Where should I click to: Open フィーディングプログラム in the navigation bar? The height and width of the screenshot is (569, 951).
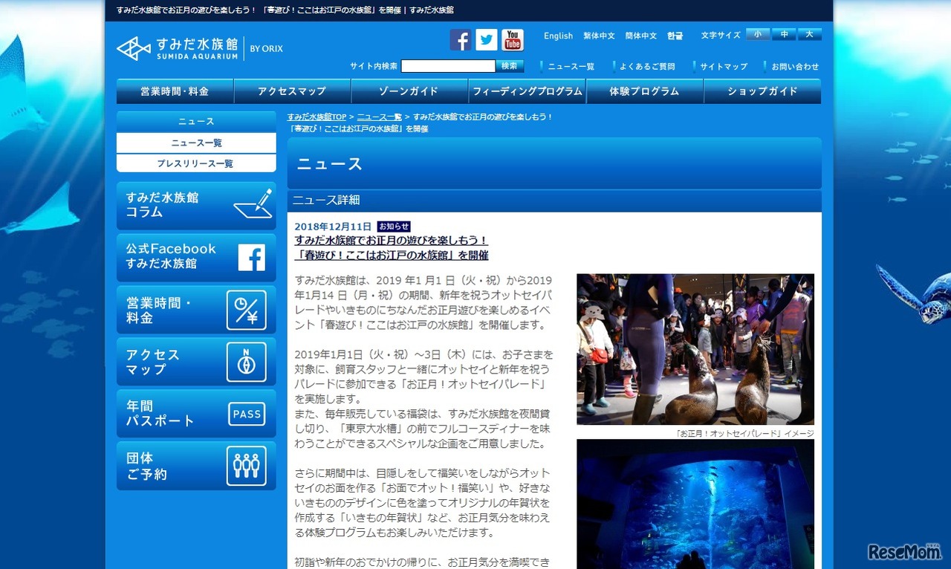[x=527, y=91]
